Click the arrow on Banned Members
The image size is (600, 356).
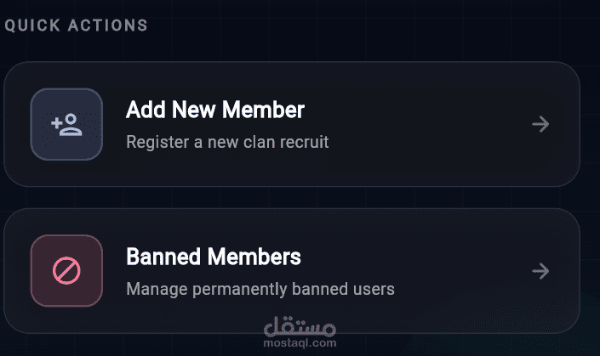tap(540, 271)
